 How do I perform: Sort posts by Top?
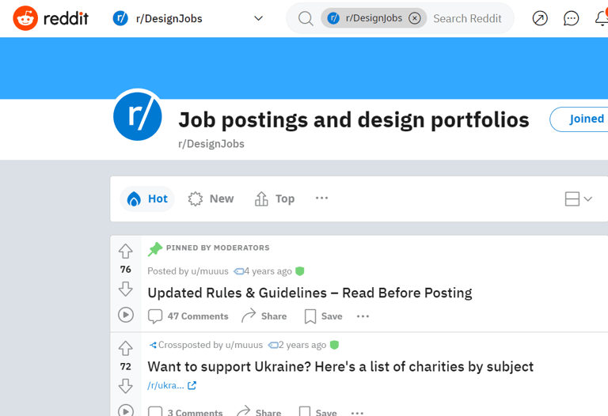point(275,199)
